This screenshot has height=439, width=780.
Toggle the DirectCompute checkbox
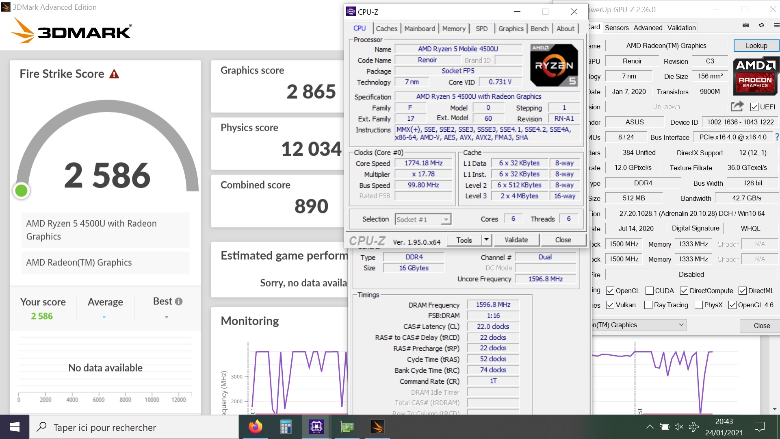click(x=684, y=291)
